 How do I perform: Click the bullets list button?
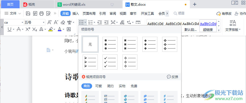81,23
